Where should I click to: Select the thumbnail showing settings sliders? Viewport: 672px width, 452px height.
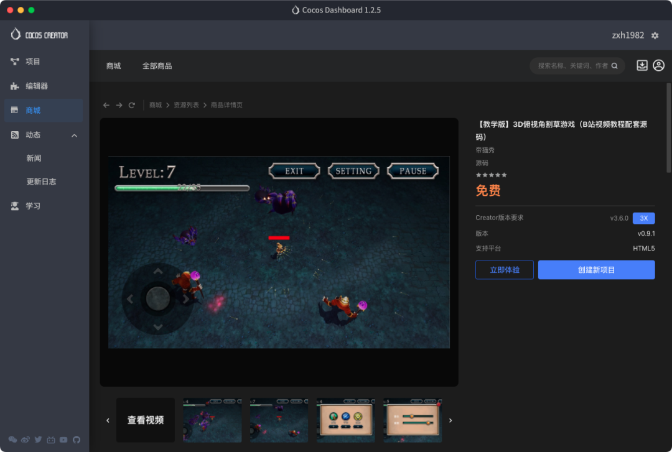pyautogui.click(x=413, y=420)
